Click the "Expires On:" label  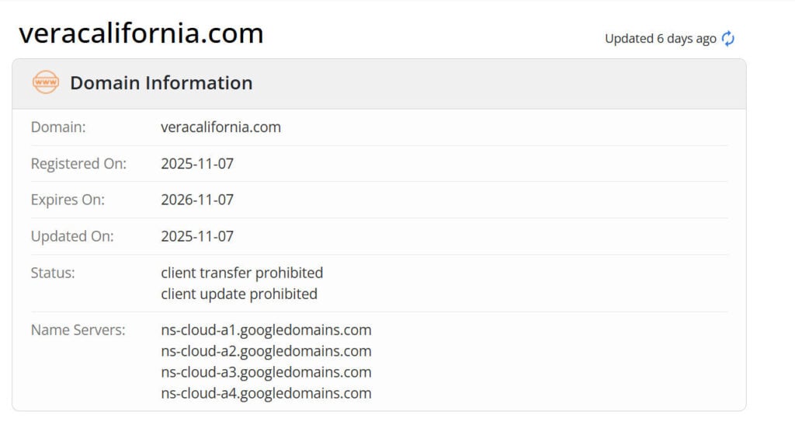point(68,200)
